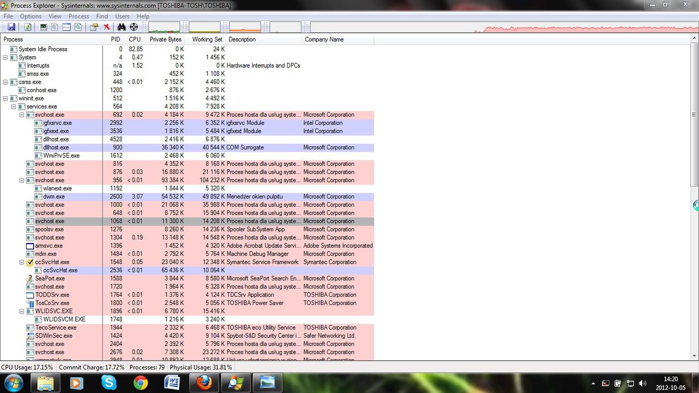Collapse the svchost.exe PID 692 node
699x393 pixels.
[22, 115]
